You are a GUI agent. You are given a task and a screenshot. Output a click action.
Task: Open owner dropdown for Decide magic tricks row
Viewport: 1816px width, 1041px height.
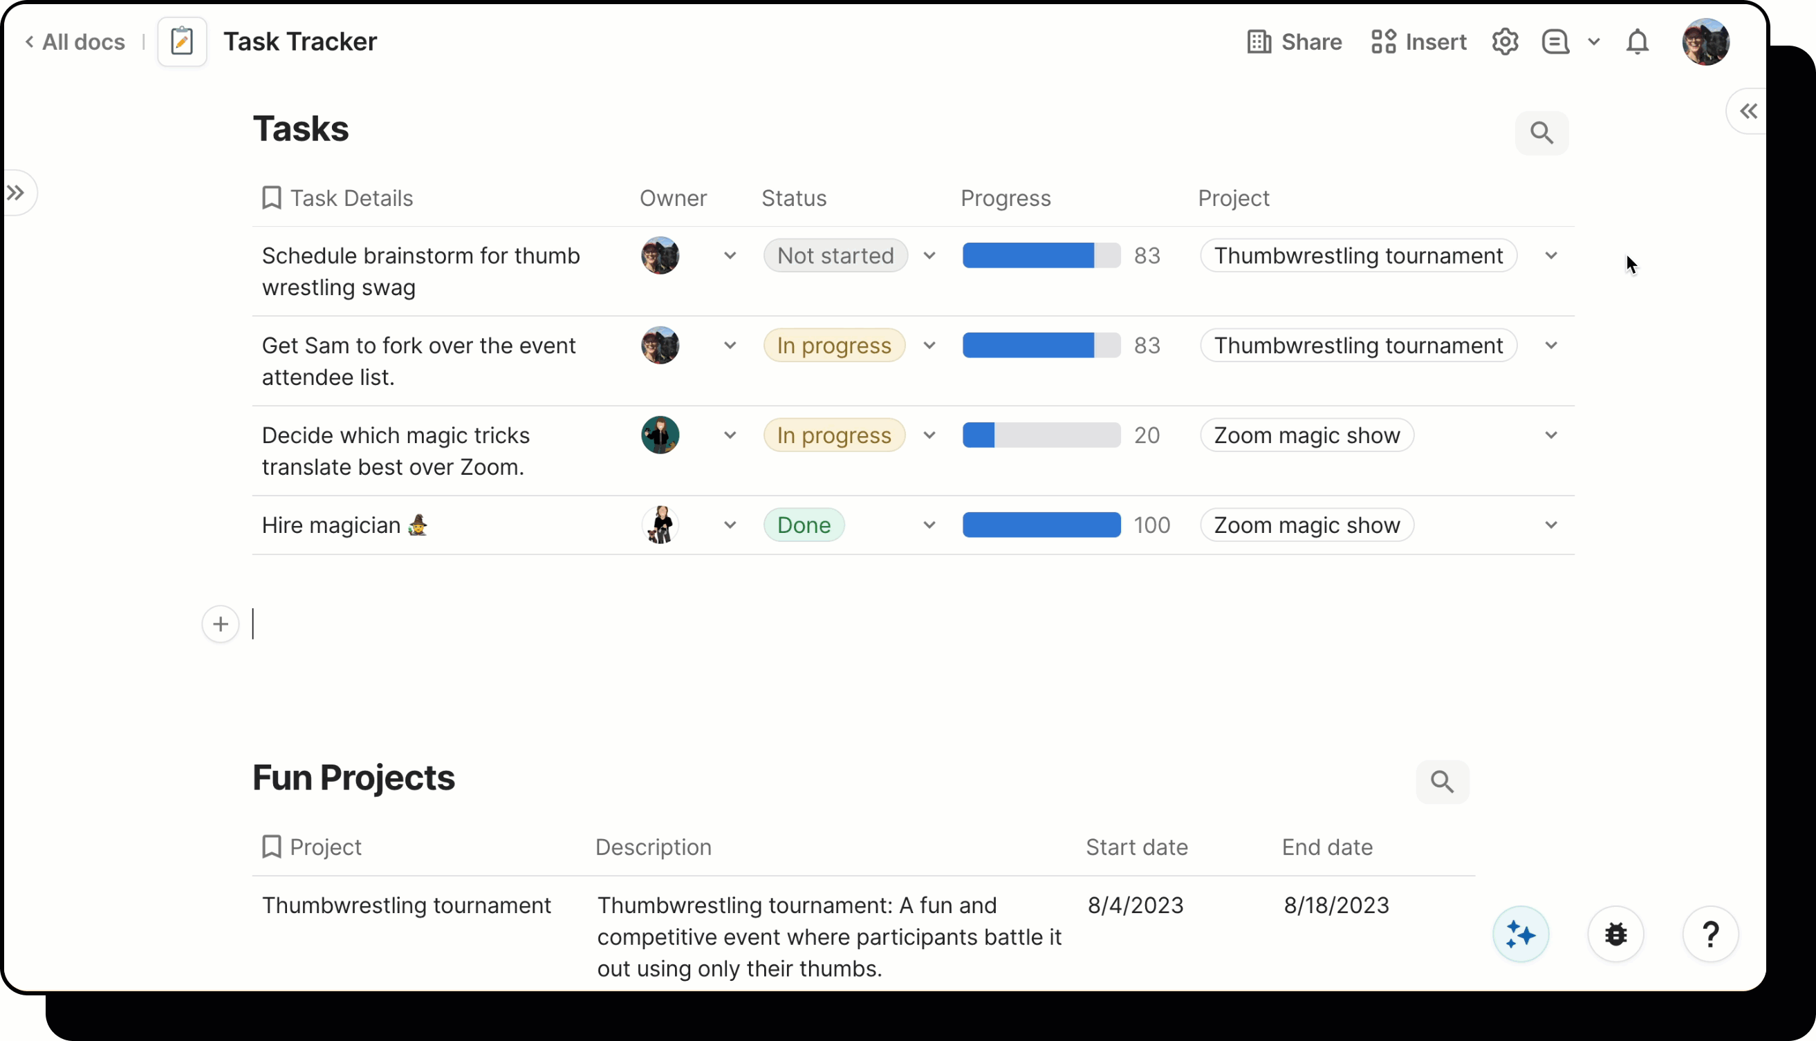pos(730,435)
